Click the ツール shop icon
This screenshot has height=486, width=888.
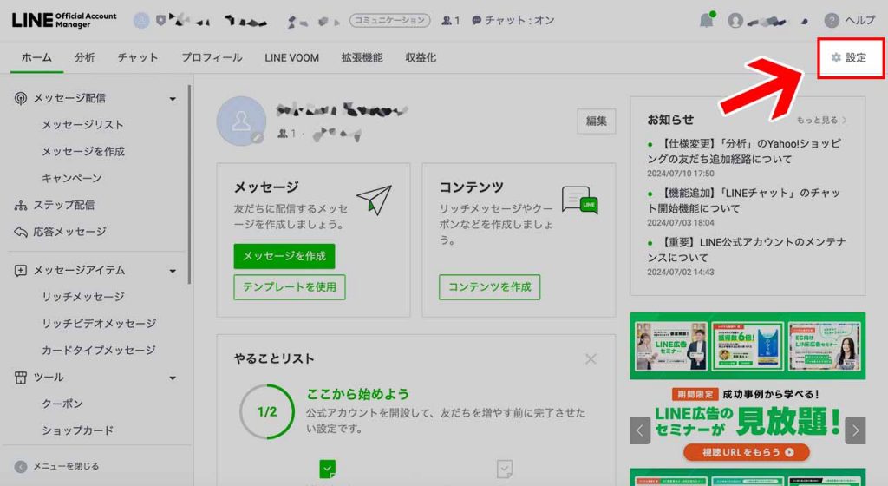[21, 378]
